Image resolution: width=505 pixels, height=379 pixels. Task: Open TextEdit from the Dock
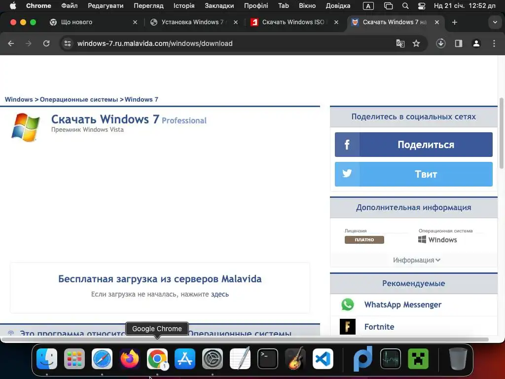pos(240,359)
